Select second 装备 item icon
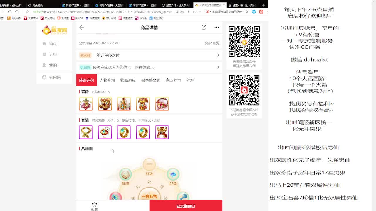376x211 pixels. click(x=105, y=104)
